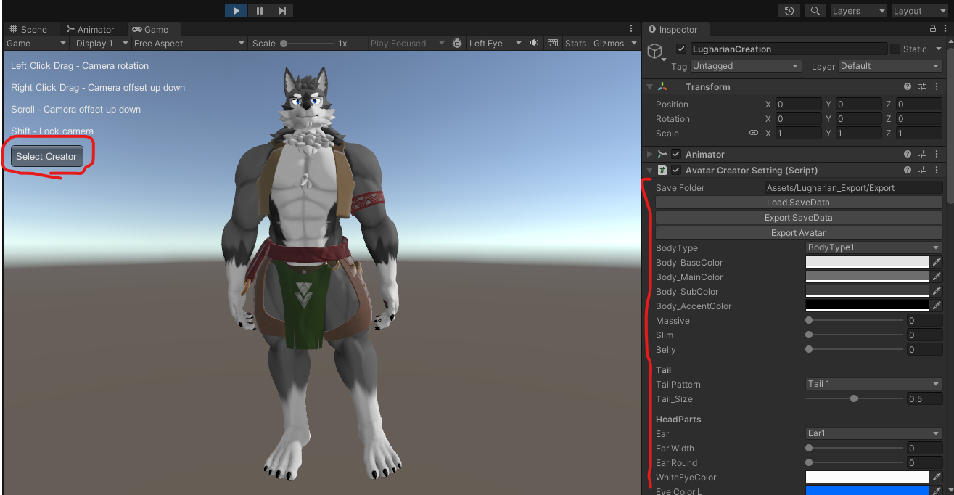Image resolution: width=954 pixels, height=495 pixels.
Task: Open Animator component preset settings icon
Action: [x=922, y=154]
